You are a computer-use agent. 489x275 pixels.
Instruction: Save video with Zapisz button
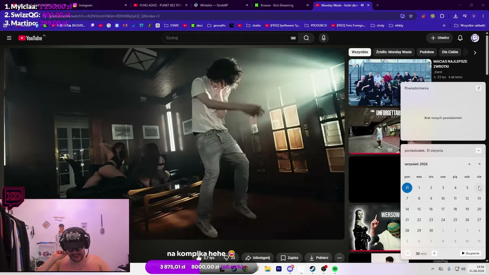click(x=289, y=258)
